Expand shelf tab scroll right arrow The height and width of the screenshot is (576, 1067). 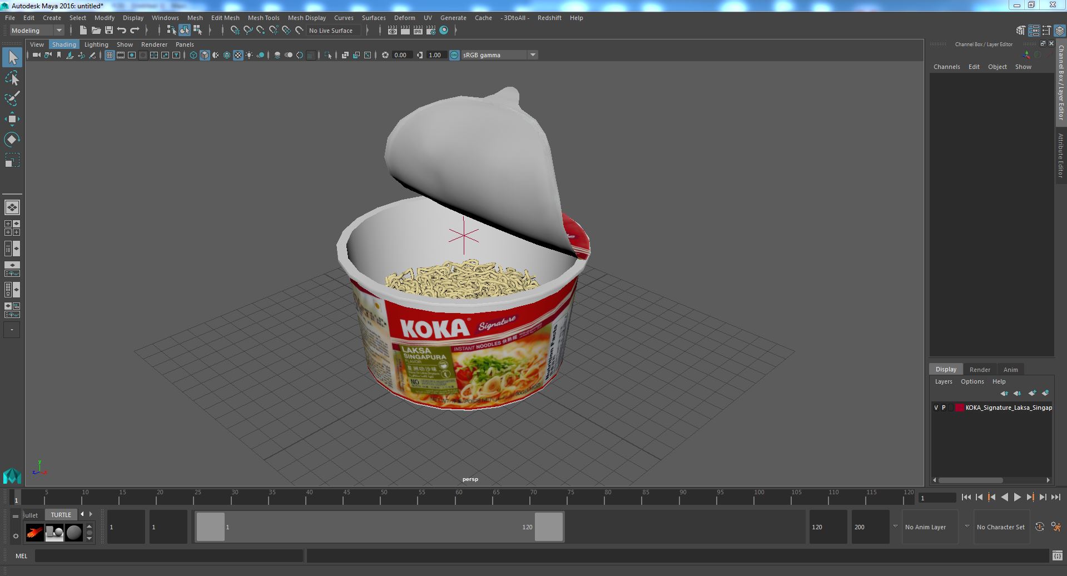91,514
